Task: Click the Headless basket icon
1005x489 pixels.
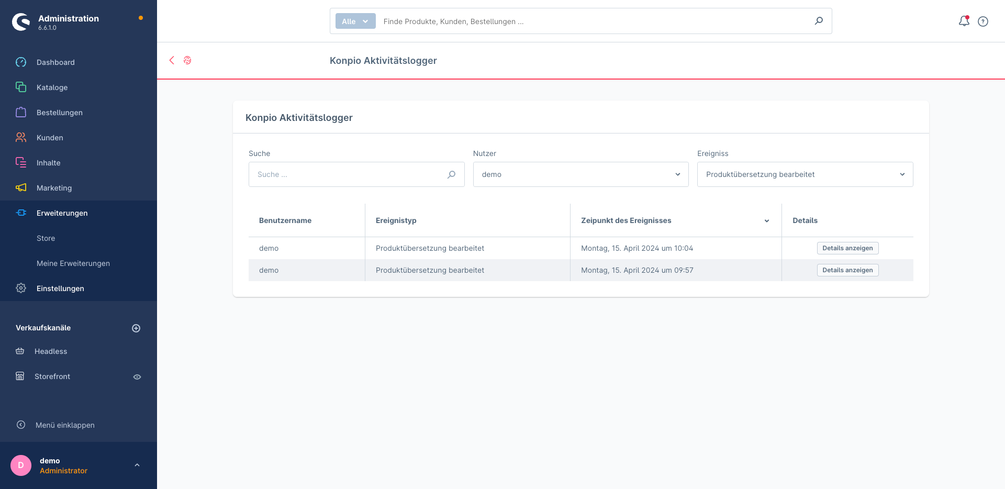Action: [x=20, y=351]
